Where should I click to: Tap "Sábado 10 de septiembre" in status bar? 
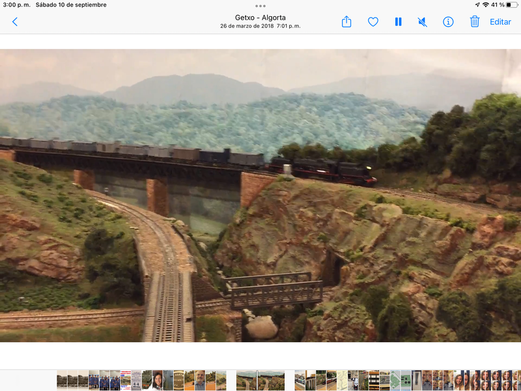click(x=71, y=5)
